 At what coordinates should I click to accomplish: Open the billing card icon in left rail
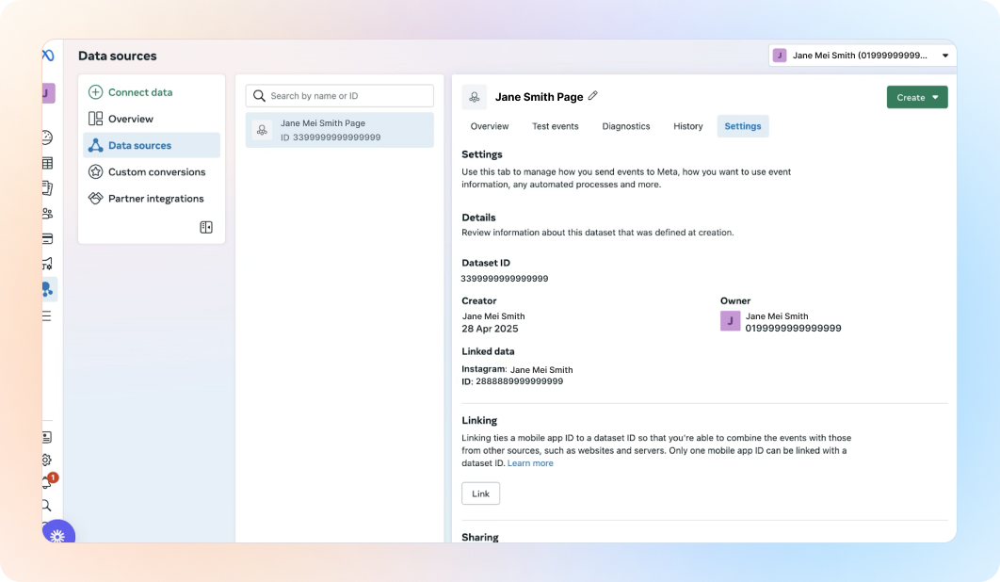(x=47, y=238)
